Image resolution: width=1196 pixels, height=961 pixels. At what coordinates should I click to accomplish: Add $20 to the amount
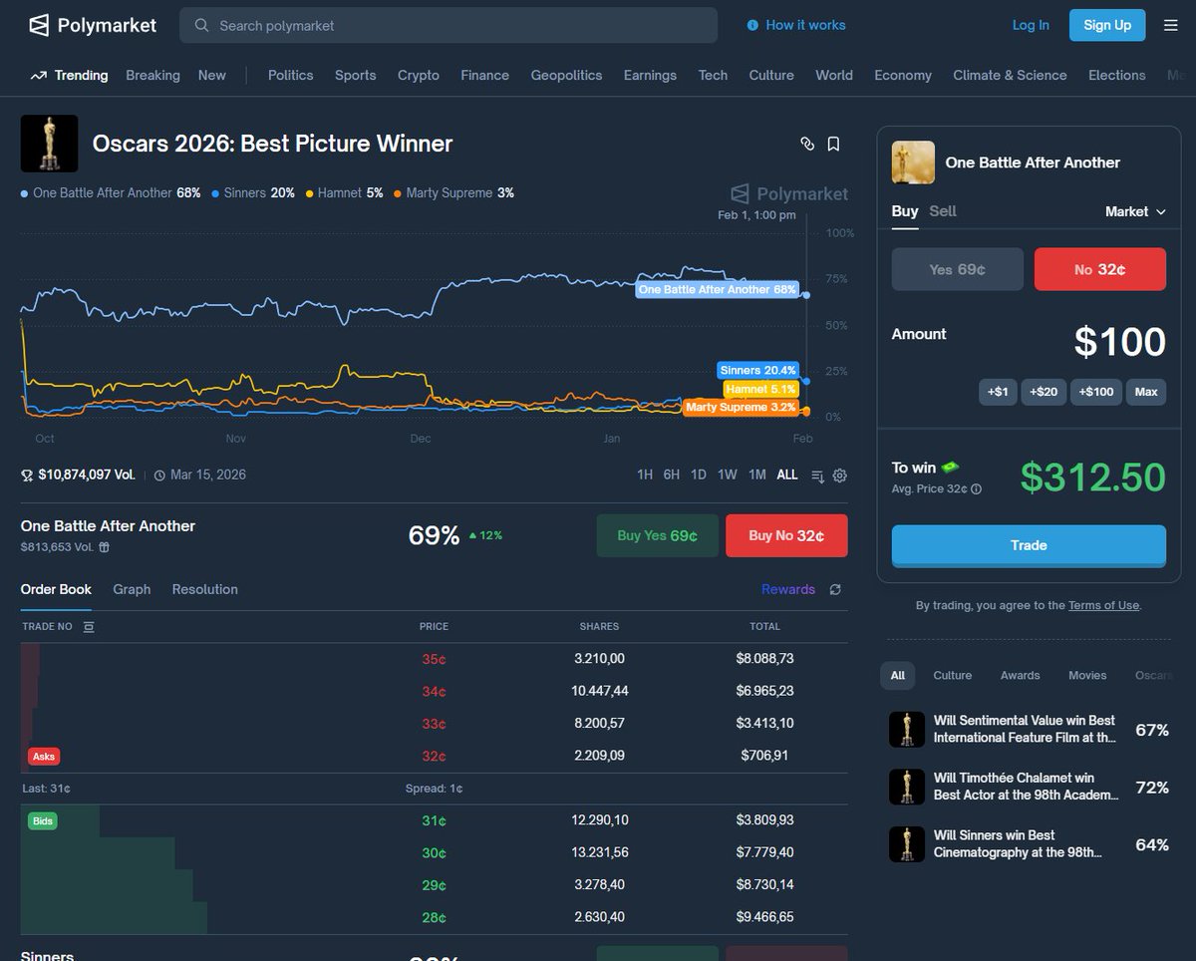pos(1044,392)
